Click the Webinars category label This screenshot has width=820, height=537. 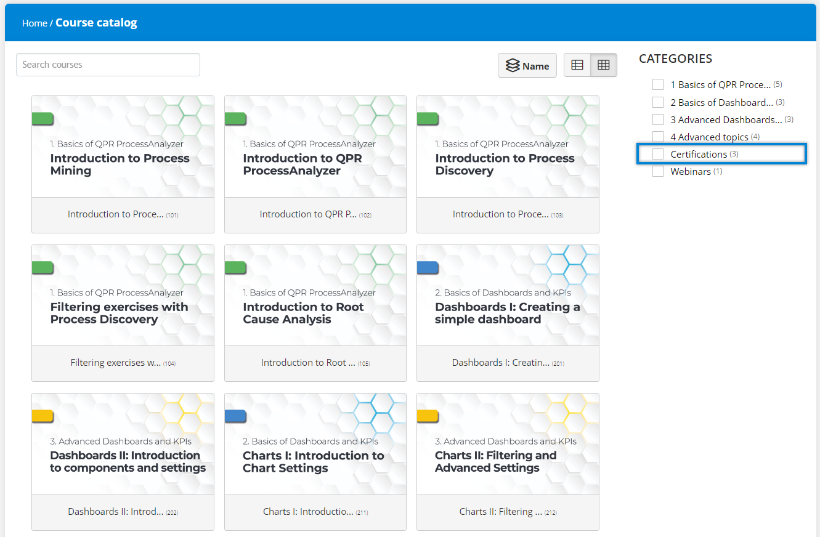pos(691,171)
